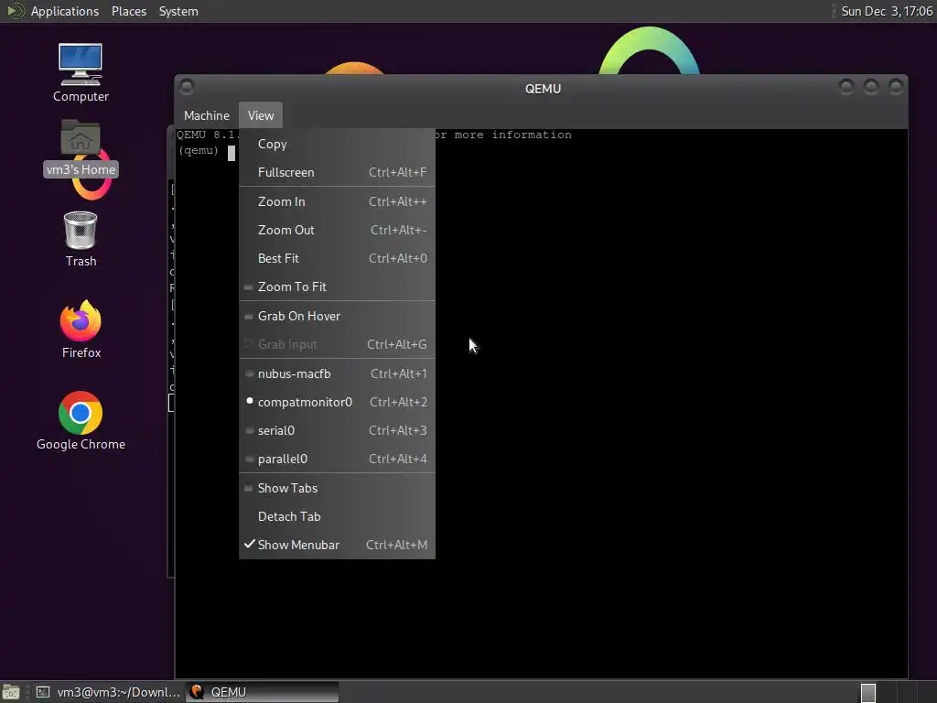Click the QEMU window title bar

[x=543, y=89]
